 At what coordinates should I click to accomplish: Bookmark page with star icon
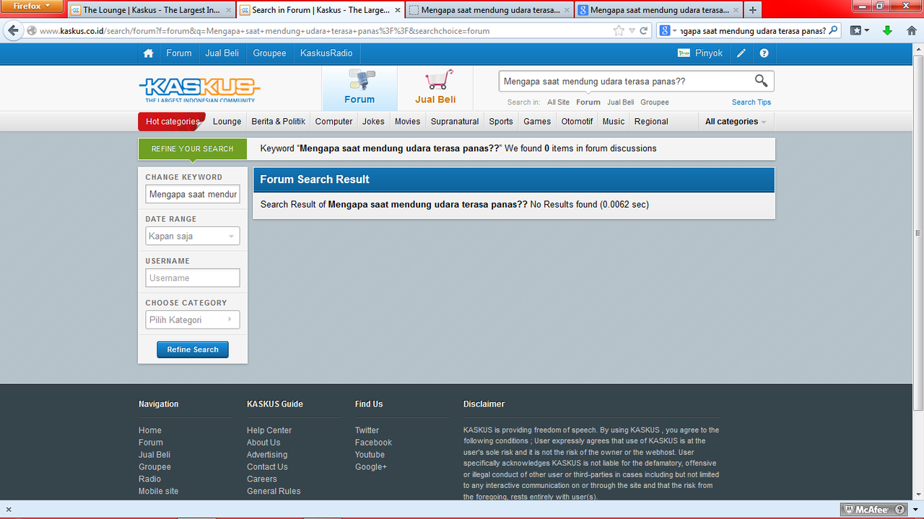[619, 31]
